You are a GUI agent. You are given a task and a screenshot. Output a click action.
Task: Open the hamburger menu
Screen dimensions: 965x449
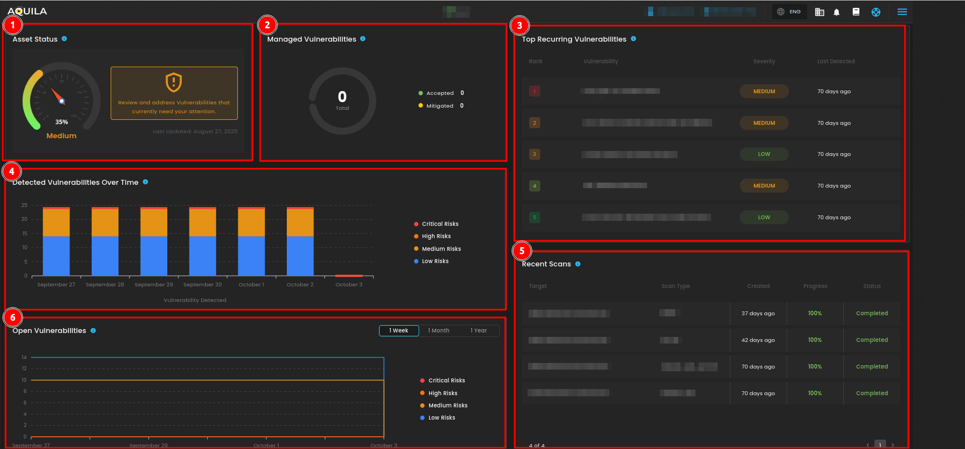click(902, 12)
